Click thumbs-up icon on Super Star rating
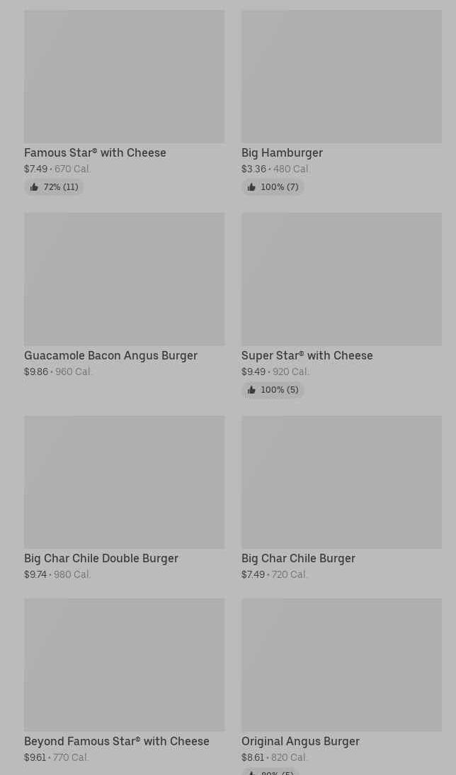 click(x=251, y=390)
